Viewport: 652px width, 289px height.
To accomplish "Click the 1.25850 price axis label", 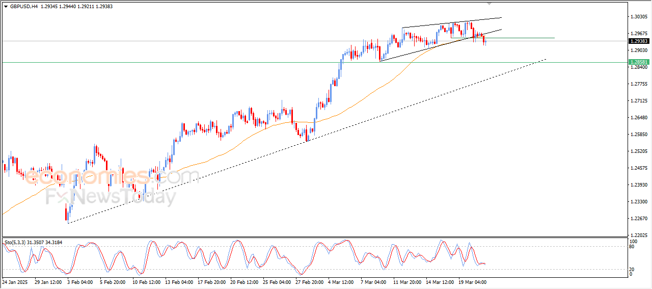I will coord(639,135).
